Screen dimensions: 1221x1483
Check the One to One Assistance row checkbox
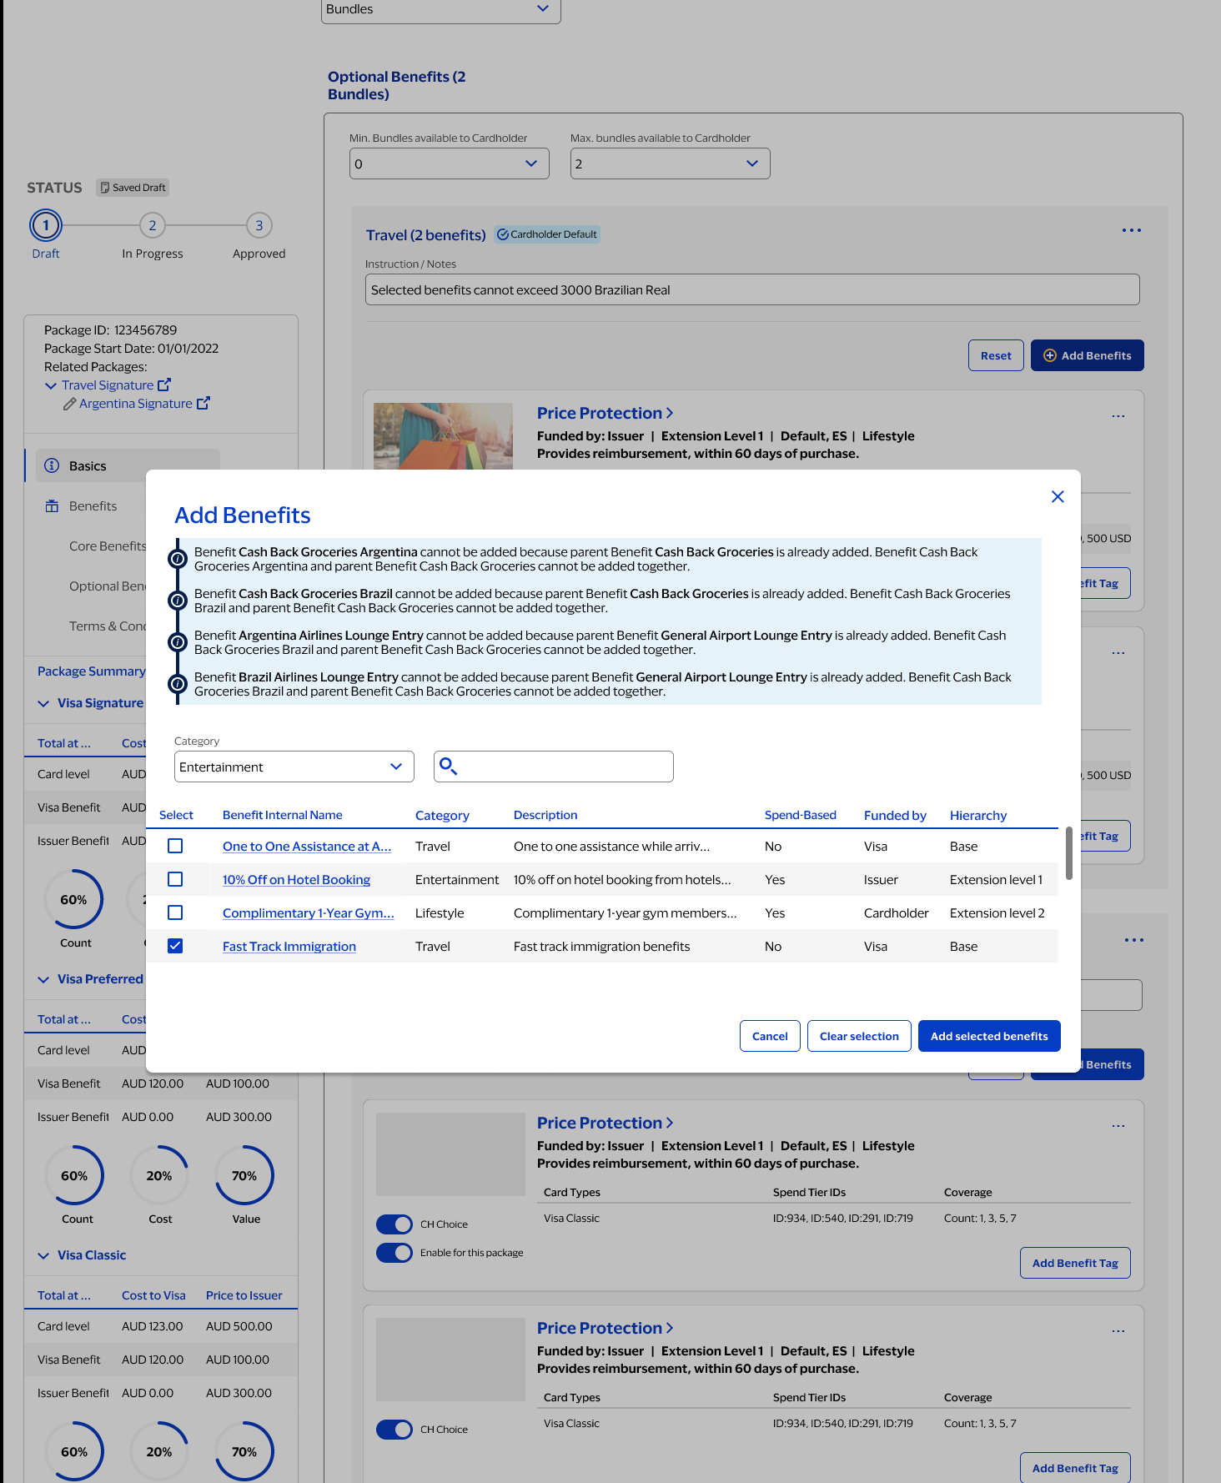(x=175, y=846)
